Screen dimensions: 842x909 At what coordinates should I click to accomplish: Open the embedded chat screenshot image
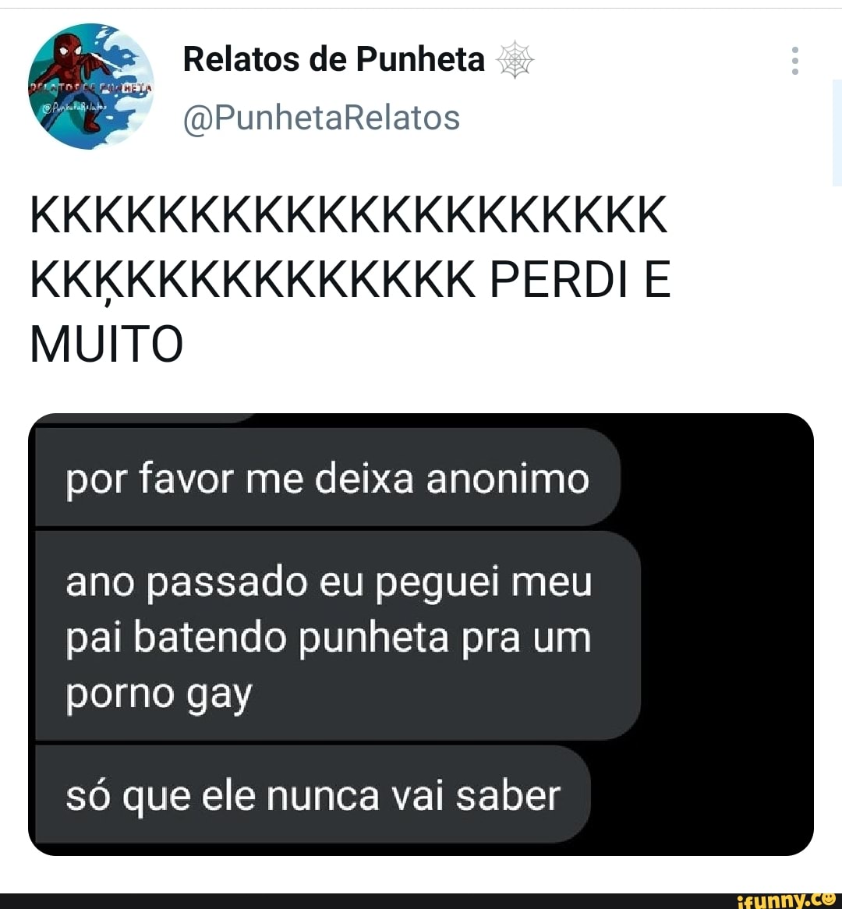point(421,635)
